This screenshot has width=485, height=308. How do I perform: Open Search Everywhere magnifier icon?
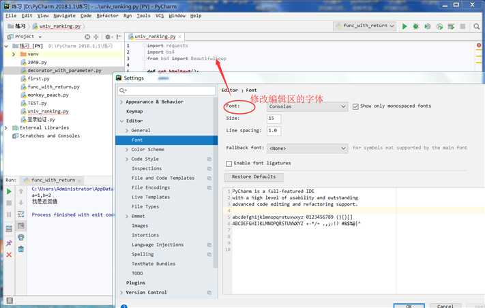476,27
